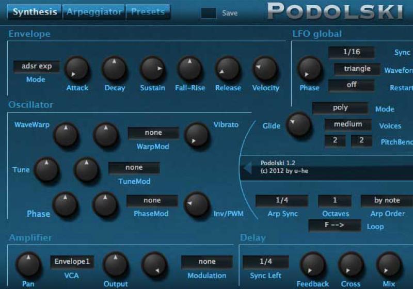Screen dimensions: 413x289
Task: Open the amplifier Modulation source dropdown
Action: point(207,262)
